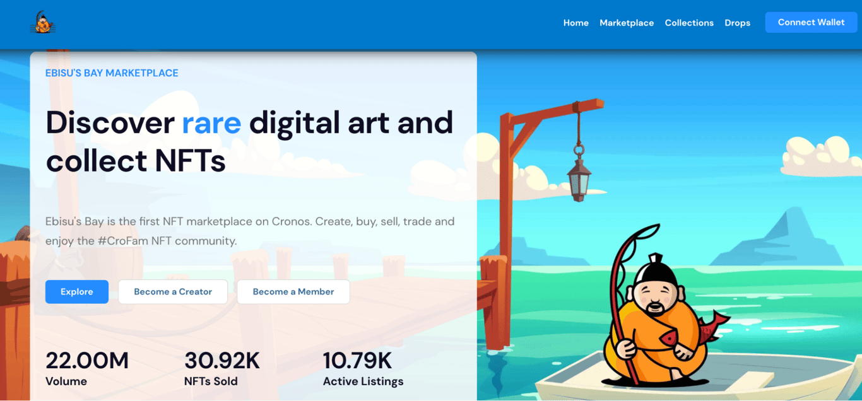Click the Connect Wallet button
Viewport: 862px width, 401px height.
811,22
